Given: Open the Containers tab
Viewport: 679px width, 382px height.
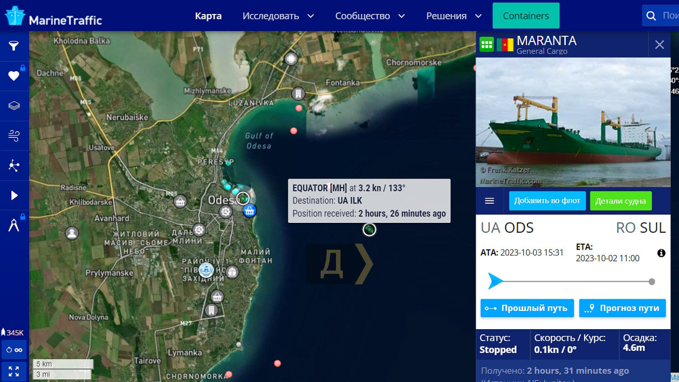Looking at the screenshot, I should tap(526, 16).
